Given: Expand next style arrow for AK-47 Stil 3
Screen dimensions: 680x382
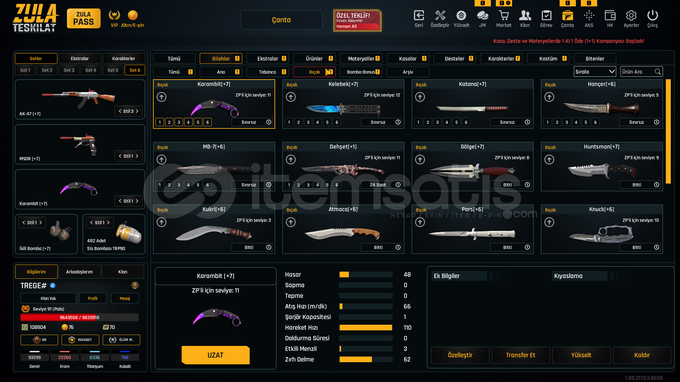Looking at the screenshot, I should click(x=137, y=111).
